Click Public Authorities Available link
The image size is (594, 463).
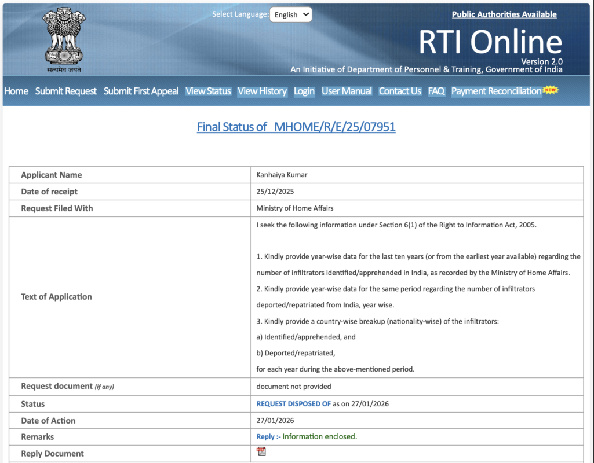coord(504,14)
